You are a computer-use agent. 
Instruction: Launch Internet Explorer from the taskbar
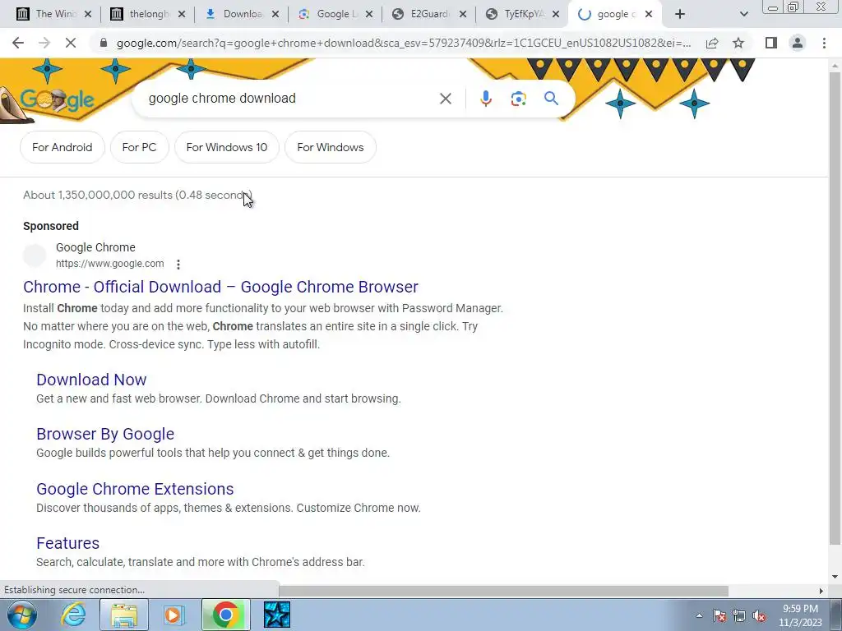tap(73, 615)
